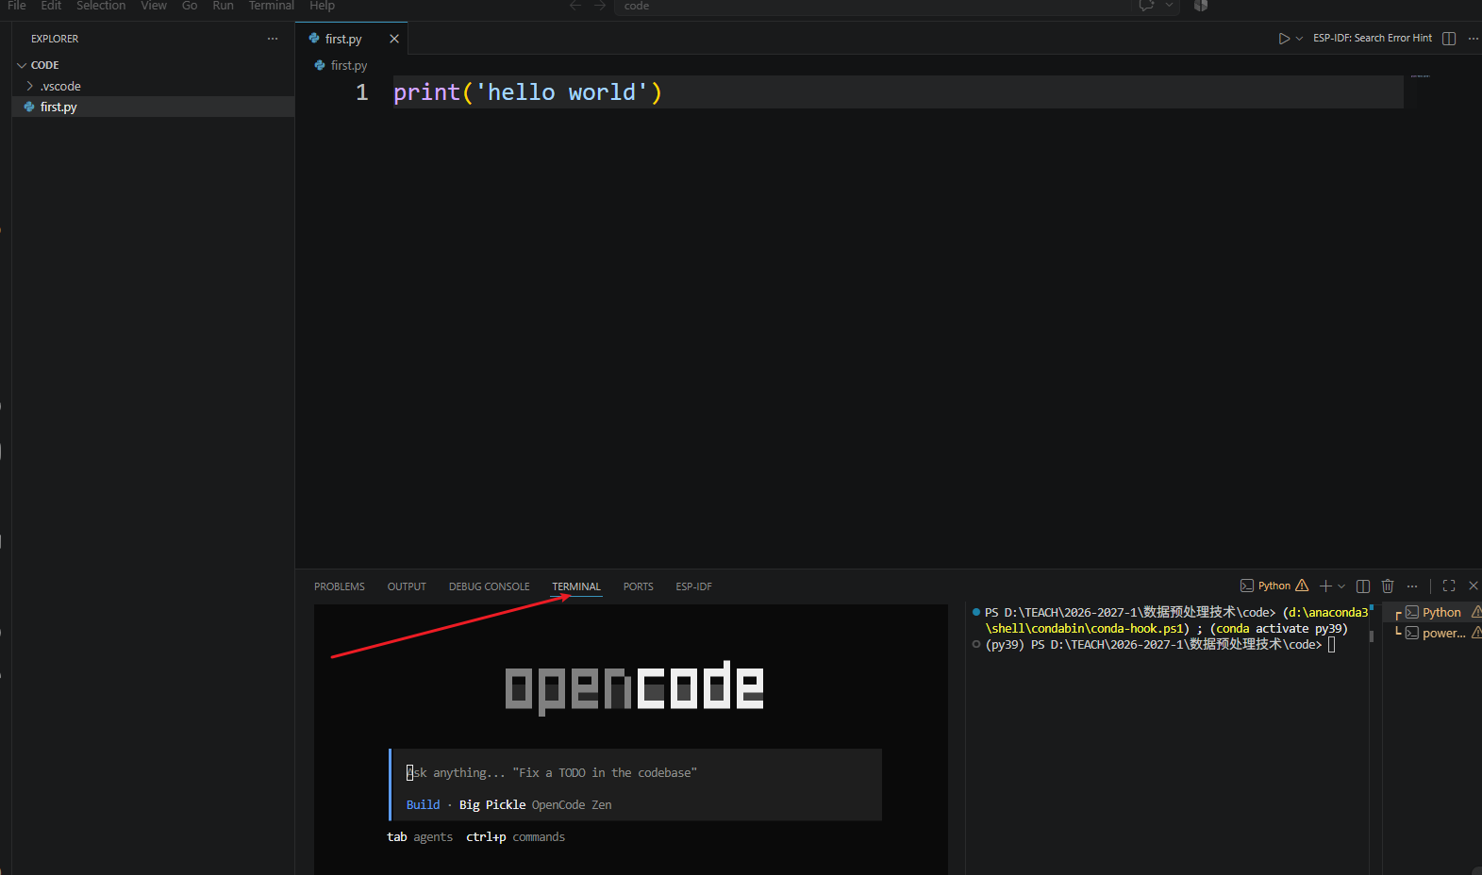Click the Build agent label in opencode
The image size is (1482, 875).
point(423,804)
